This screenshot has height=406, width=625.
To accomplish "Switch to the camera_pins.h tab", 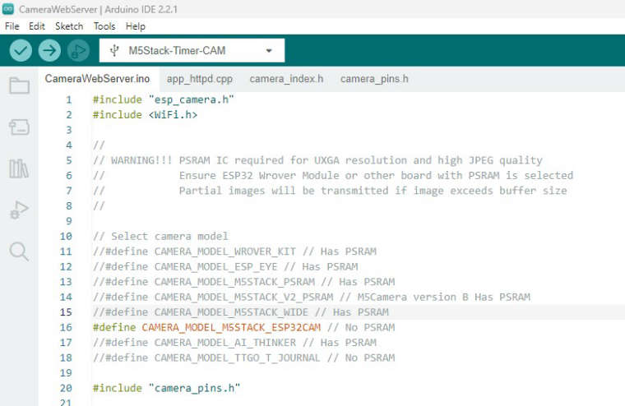I will (374, 79).
